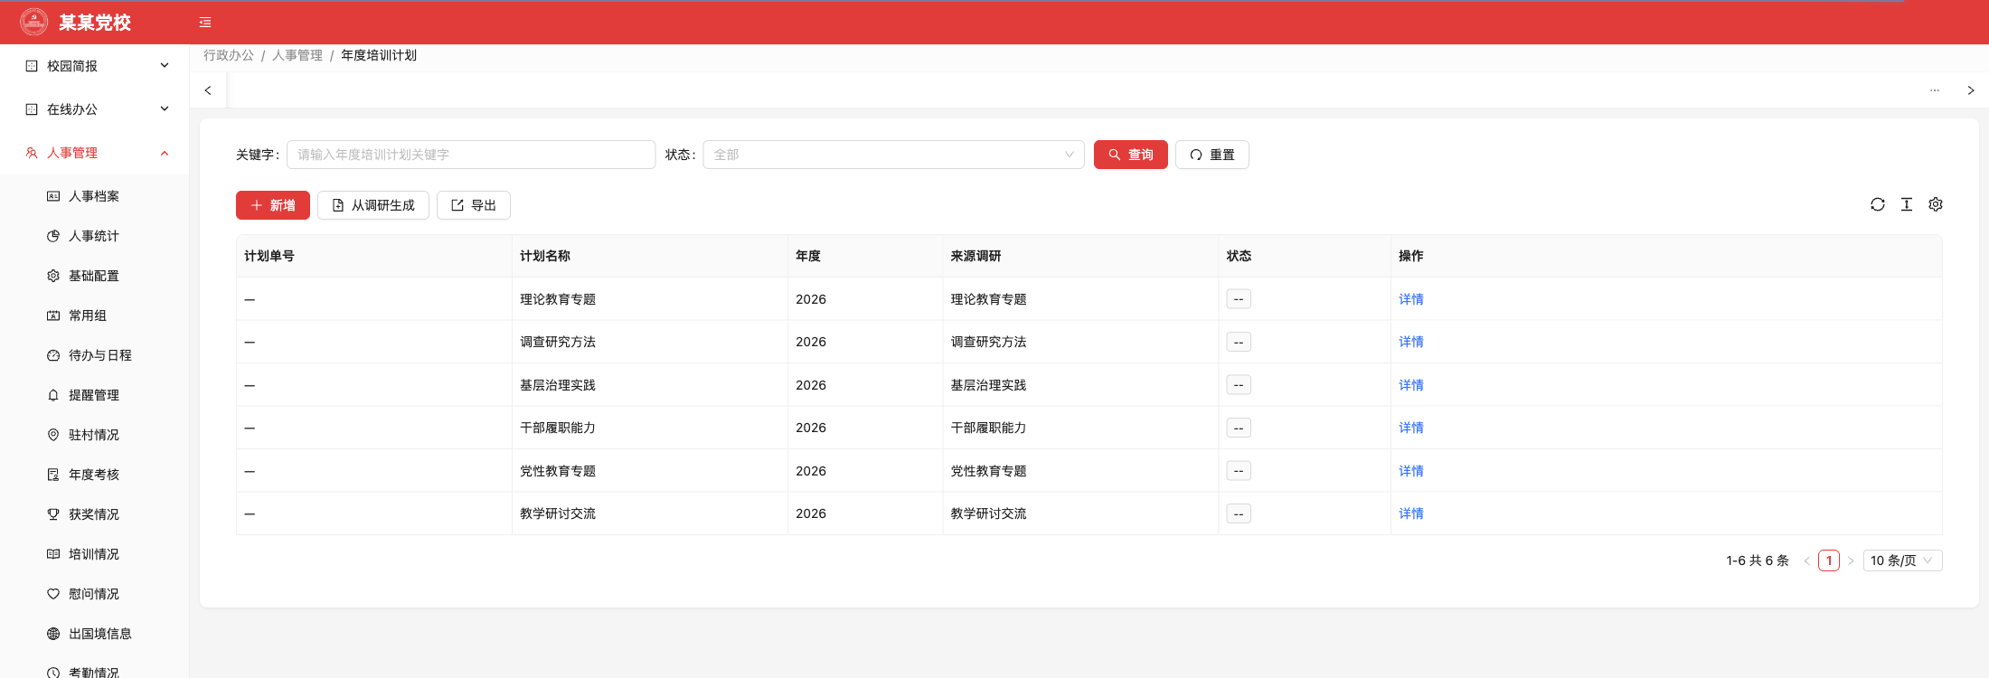The width and height of the screenshot is (1989, 678).
Task: Focus the 关键字 search input
Action: [x=471, y=155]
